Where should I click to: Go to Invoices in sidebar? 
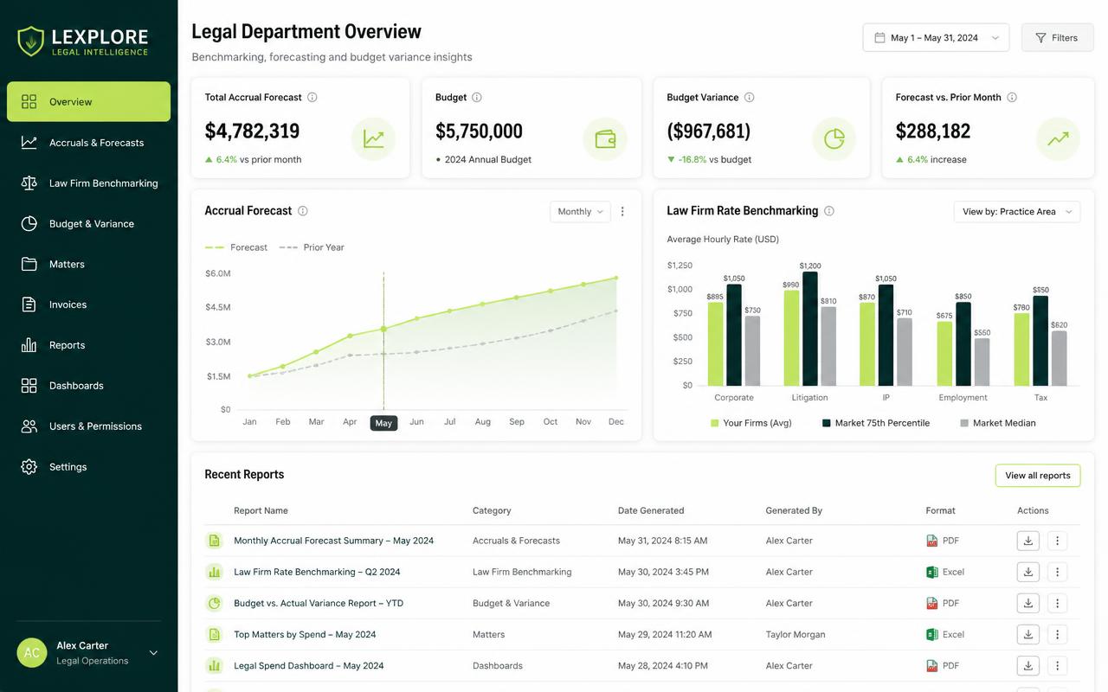tap(88, 304)
